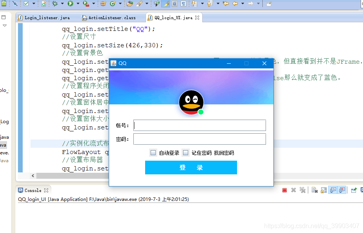Click the Pin Console icon
Screen dimensions: 363x233
point(354,190)
